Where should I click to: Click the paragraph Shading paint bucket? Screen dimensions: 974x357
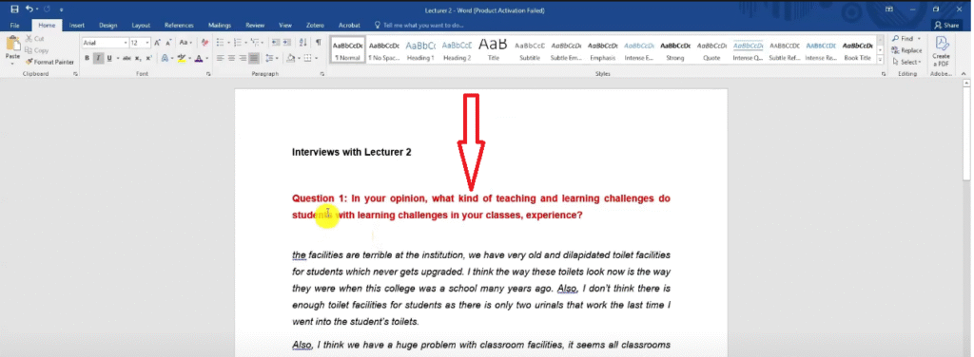290,58
